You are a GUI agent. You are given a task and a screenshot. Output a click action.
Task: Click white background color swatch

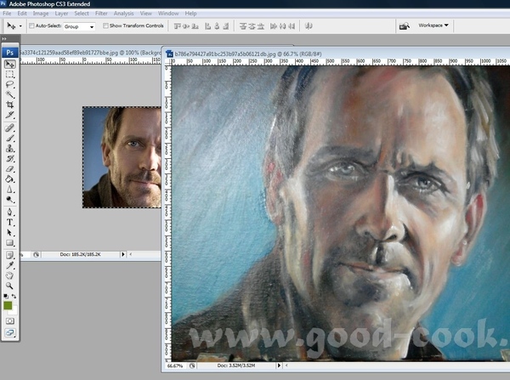click(14, 311)
